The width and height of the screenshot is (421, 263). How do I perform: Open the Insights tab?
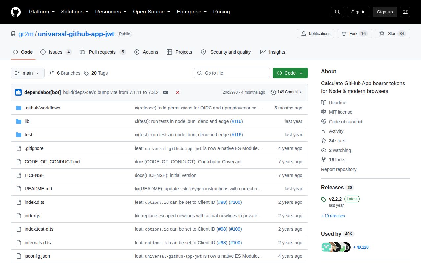(273, 52)
